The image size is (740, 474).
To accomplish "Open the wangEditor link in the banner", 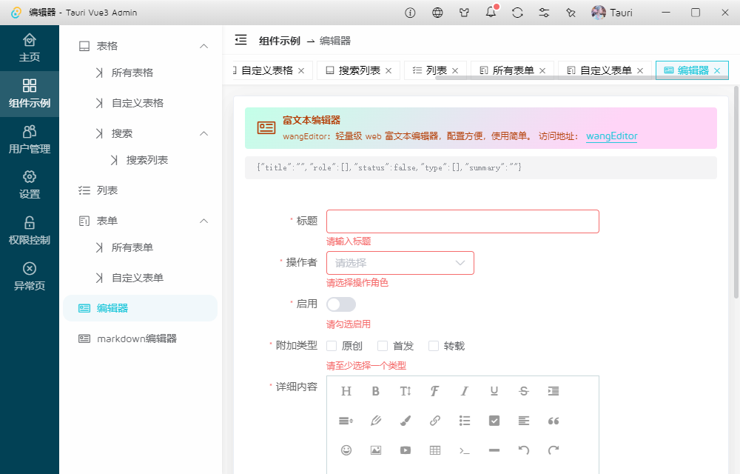I will coord(611,137).
